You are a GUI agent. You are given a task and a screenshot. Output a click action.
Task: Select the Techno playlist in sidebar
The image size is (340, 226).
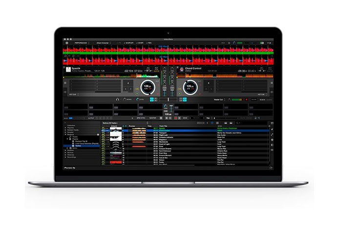[x=78, y=146]
